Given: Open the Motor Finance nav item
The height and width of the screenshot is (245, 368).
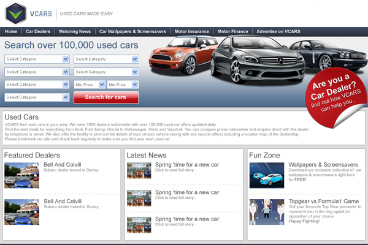Looking at the screenshot, I should coord(232,31).
